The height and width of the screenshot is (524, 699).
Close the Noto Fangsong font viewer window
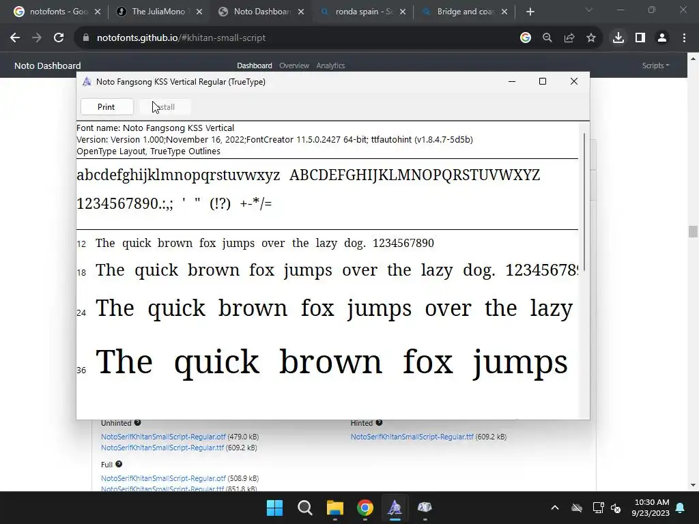(x=574, y=81)
